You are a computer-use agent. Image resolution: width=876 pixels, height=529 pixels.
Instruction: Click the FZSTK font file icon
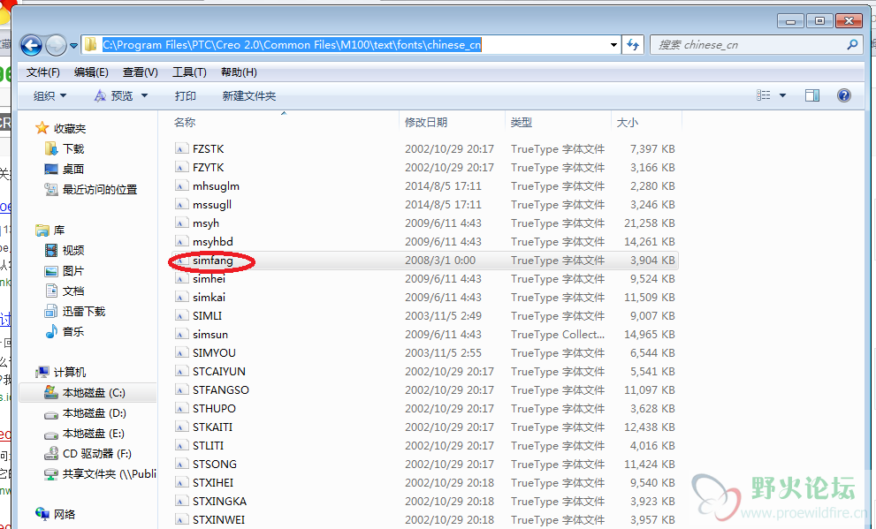[x=181, y=148]
